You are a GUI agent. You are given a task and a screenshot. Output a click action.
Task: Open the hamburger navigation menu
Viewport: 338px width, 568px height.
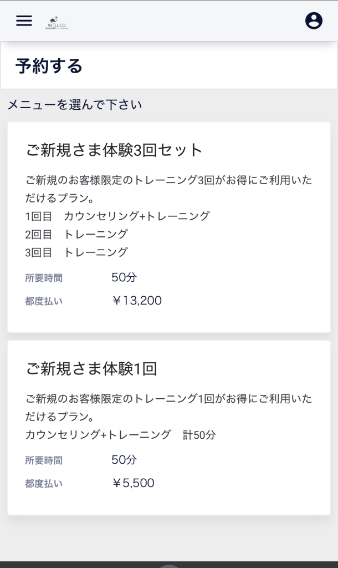24,21
